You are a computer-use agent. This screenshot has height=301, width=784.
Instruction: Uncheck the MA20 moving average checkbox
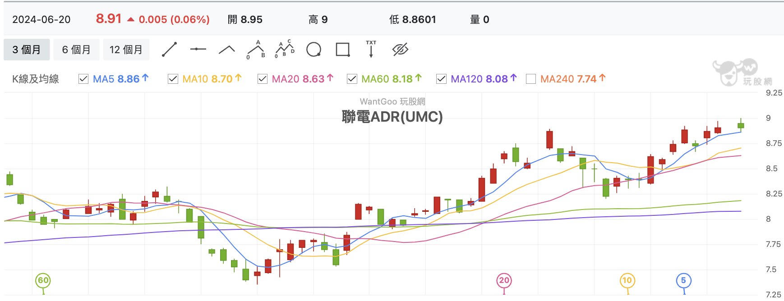(263, 79)
